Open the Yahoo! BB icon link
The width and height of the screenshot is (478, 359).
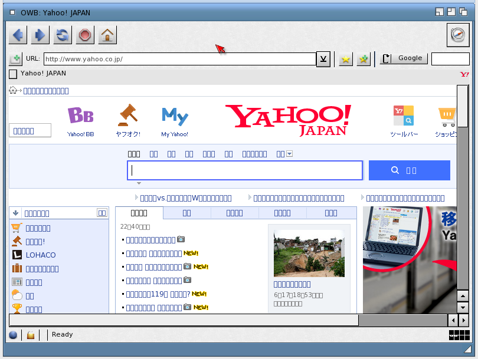pos(80,121)
